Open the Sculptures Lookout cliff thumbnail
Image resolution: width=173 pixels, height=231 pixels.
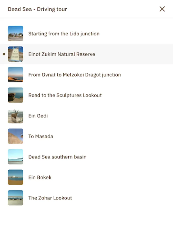(15, 95)
